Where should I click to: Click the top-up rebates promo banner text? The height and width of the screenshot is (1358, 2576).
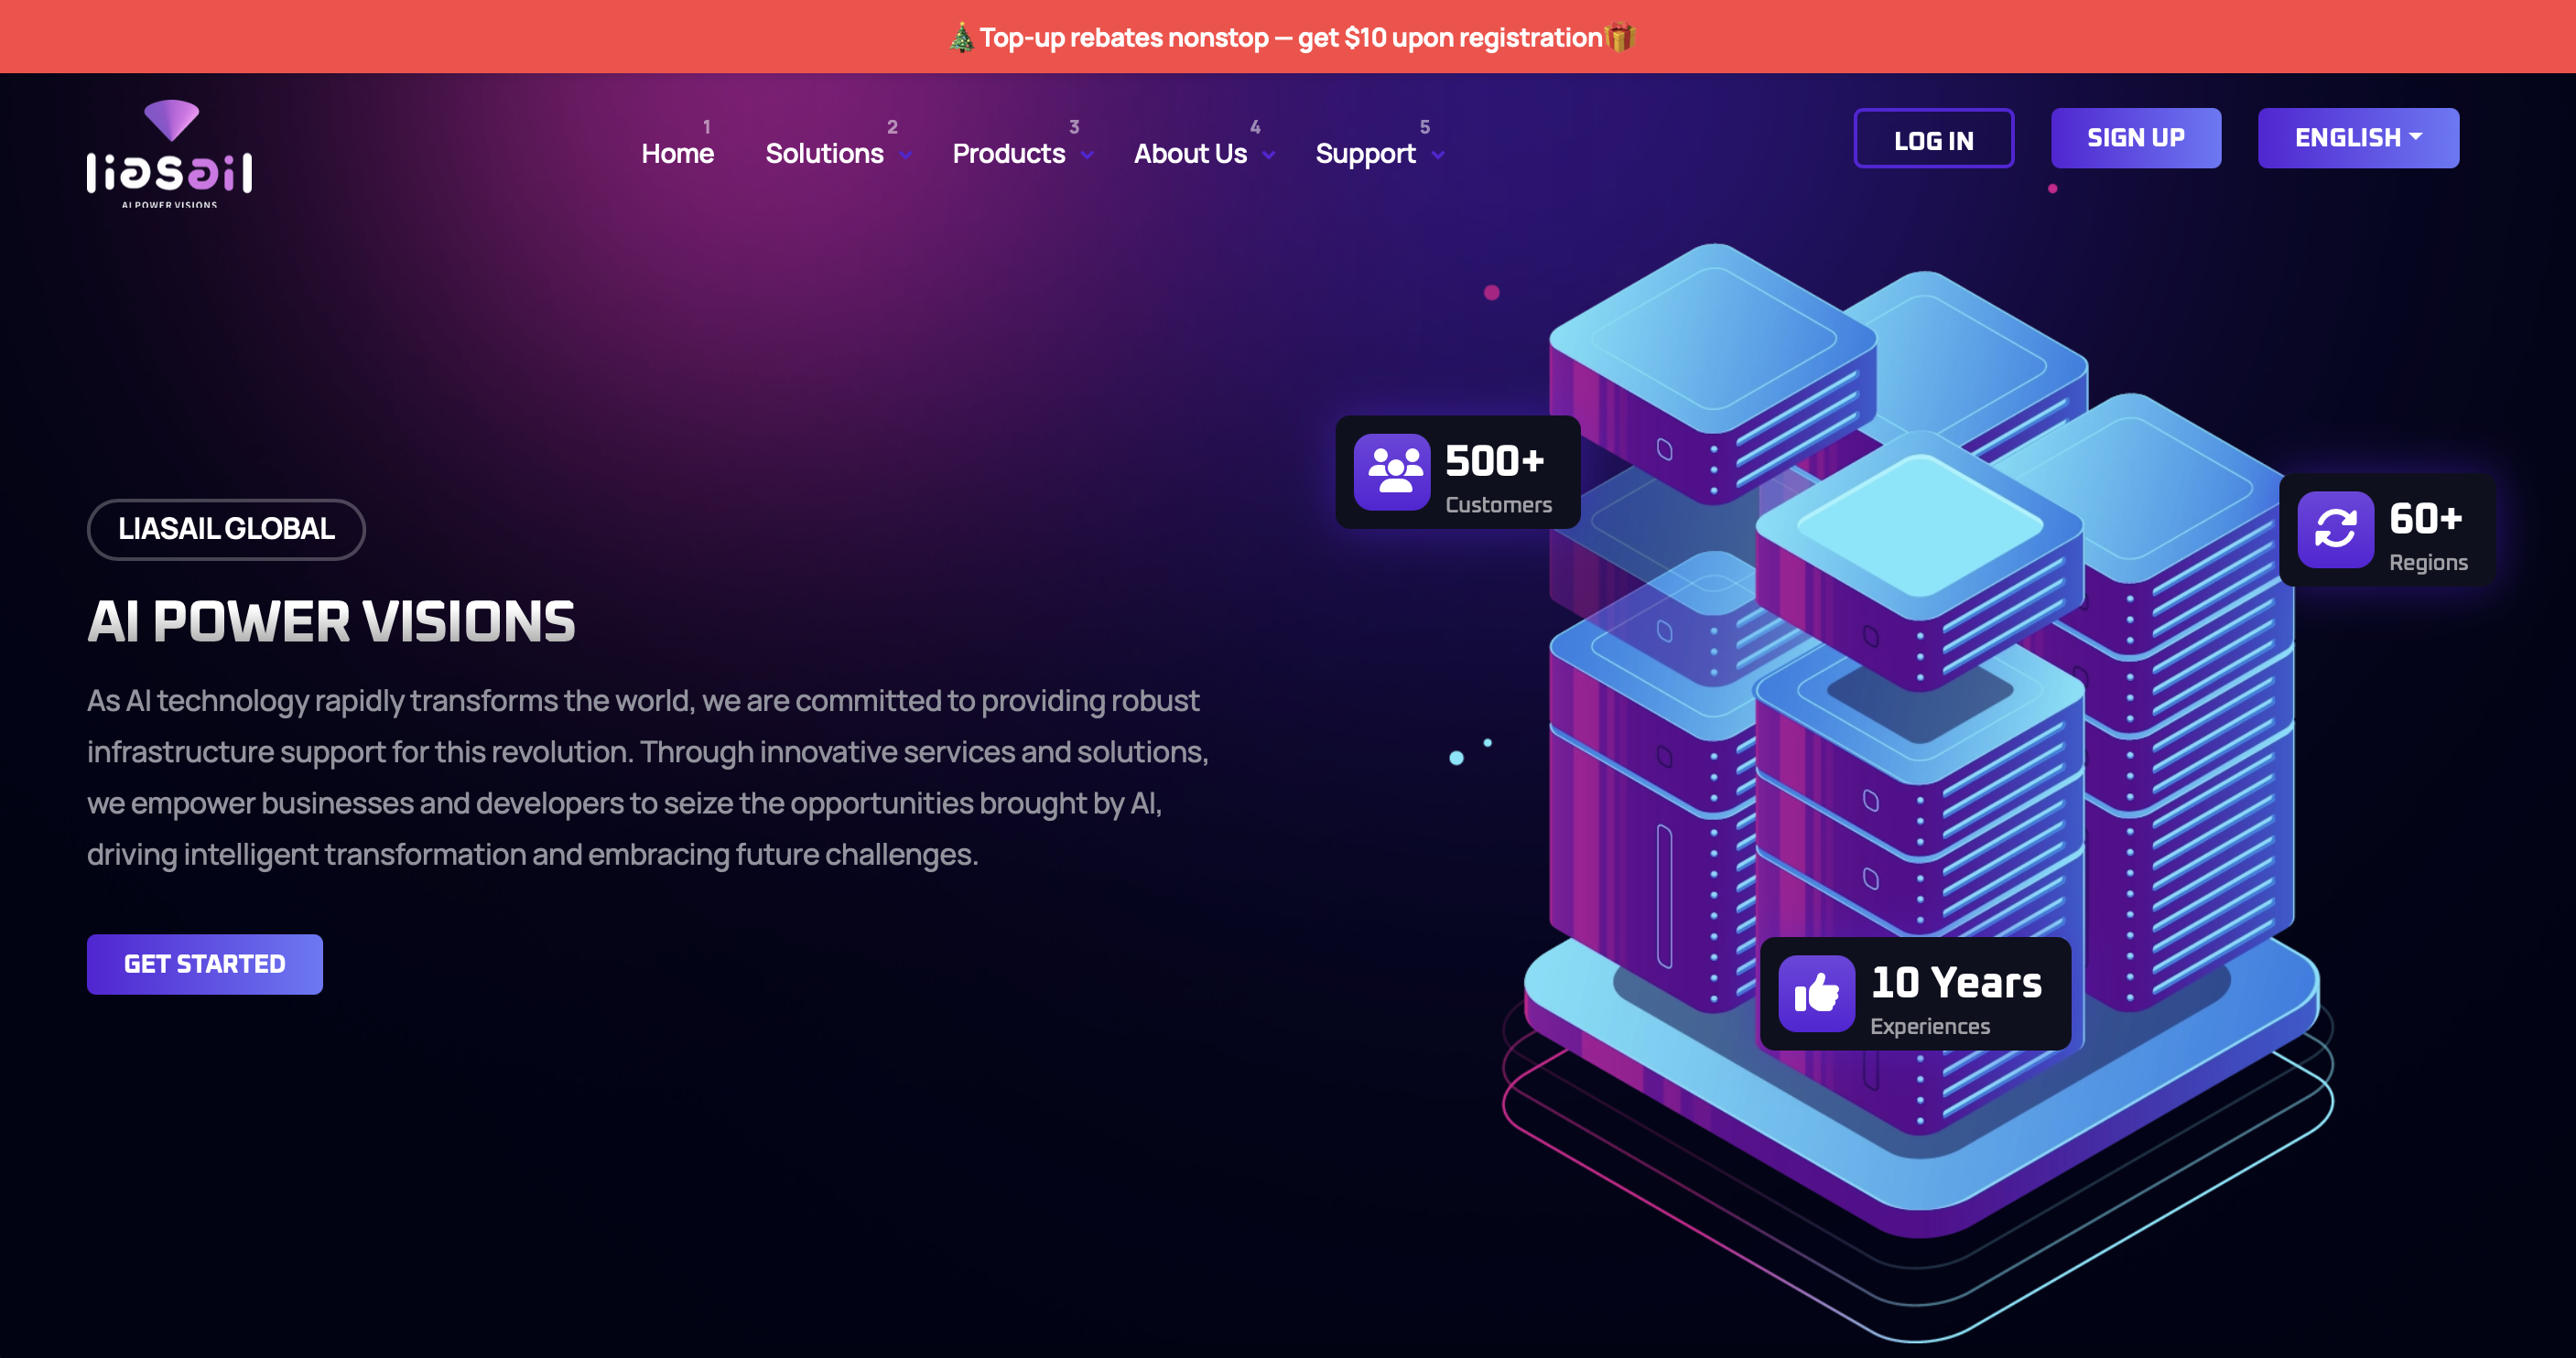(1290, 38)
